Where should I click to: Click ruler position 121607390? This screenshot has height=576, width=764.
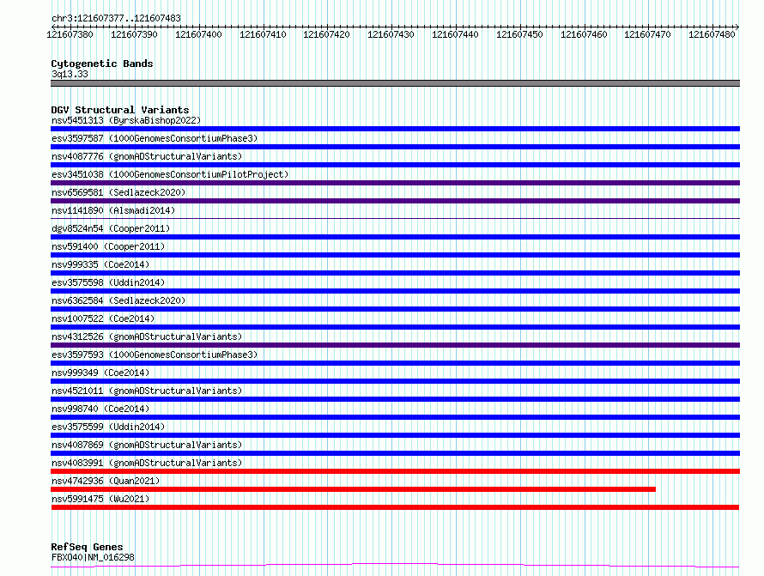(134, 34)
